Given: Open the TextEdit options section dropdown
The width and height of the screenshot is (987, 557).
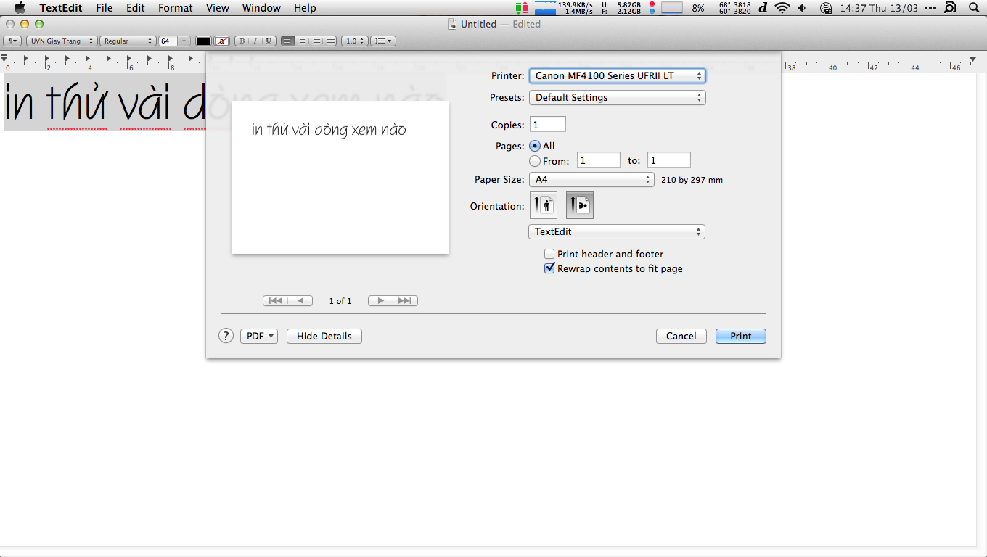Looking at the screenshot, I should pos(617,231).
